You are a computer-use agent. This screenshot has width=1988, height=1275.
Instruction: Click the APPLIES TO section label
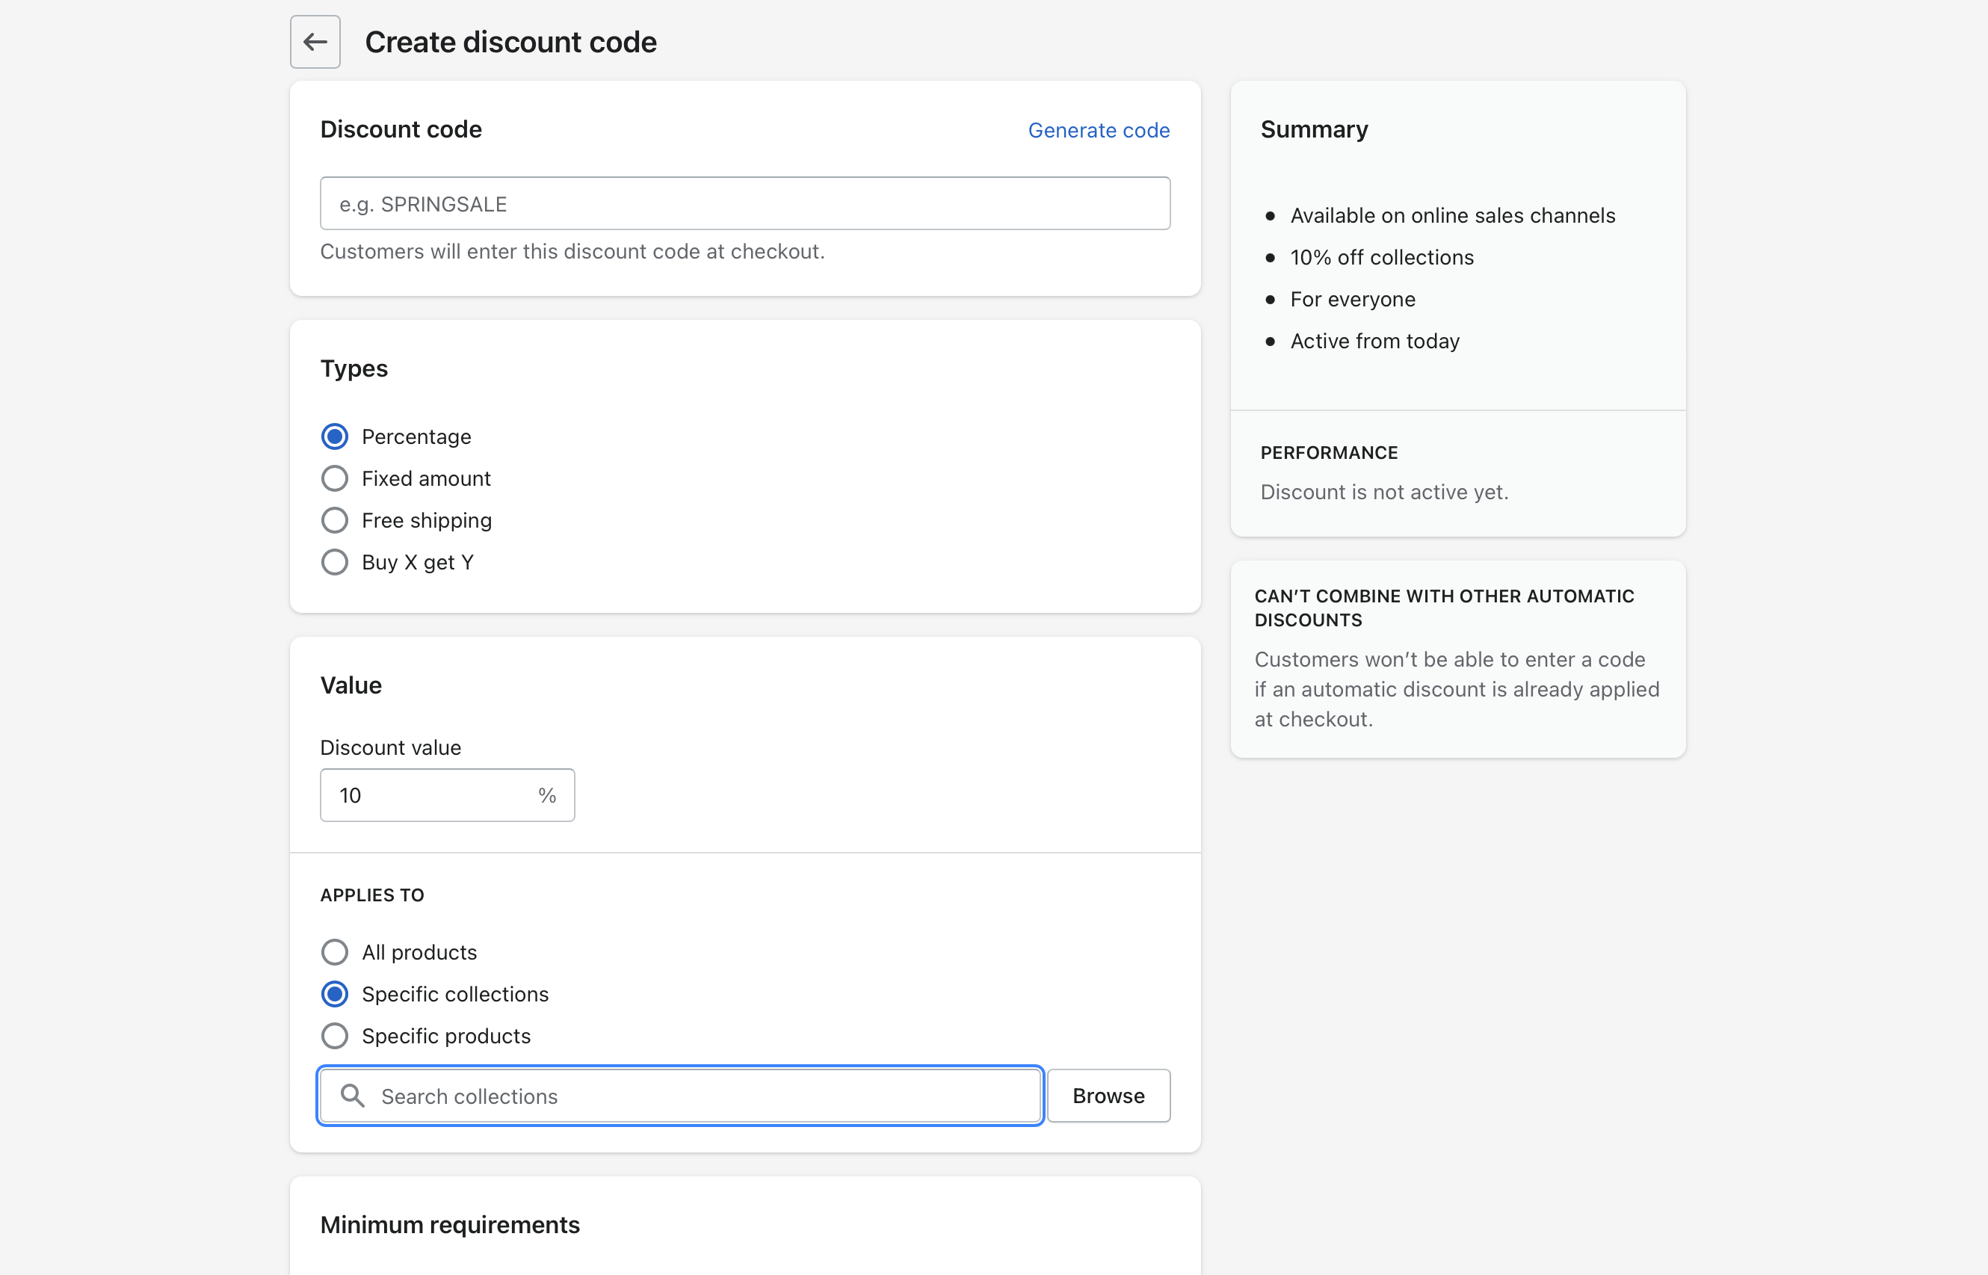point(371,895)
